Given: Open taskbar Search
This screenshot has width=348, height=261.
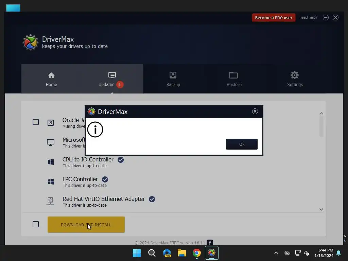Looking at the screenshot, I should [x=152, y=253].
